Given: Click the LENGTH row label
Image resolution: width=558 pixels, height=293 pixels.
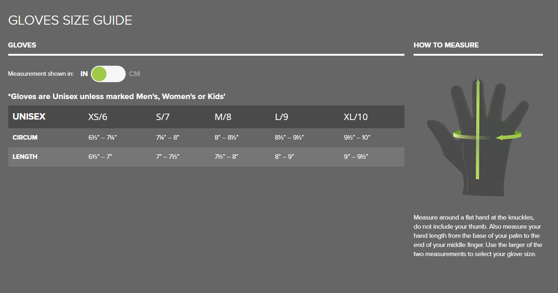Looking at the screenshot, I should pyautogui.click(x=25, y=157).
